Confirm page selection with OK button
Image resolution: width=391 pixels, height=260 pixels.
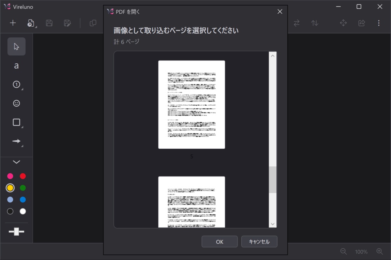point(220,242)
